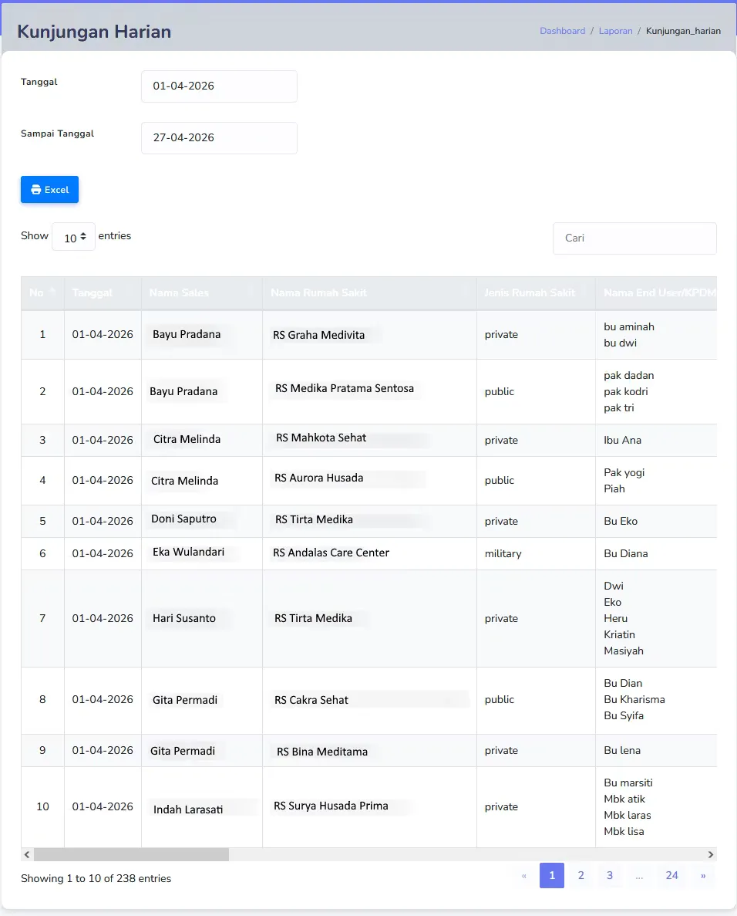Screen dimensions: 737x916
Task: Go to pagination page 2
Action: coord(581,875)
